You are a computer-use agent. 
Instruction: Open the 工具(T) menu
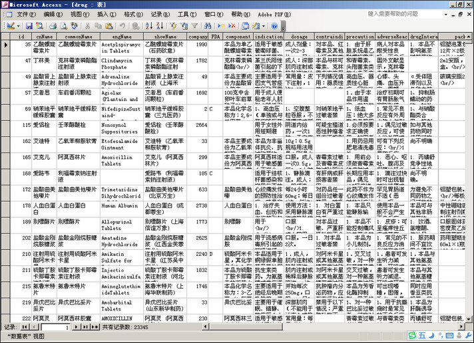187,14
